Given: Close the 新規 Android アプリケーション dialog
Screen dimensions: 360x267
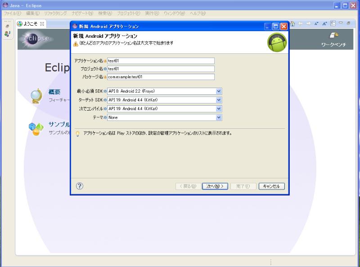Looking at the screenshot, I should 284,27.
